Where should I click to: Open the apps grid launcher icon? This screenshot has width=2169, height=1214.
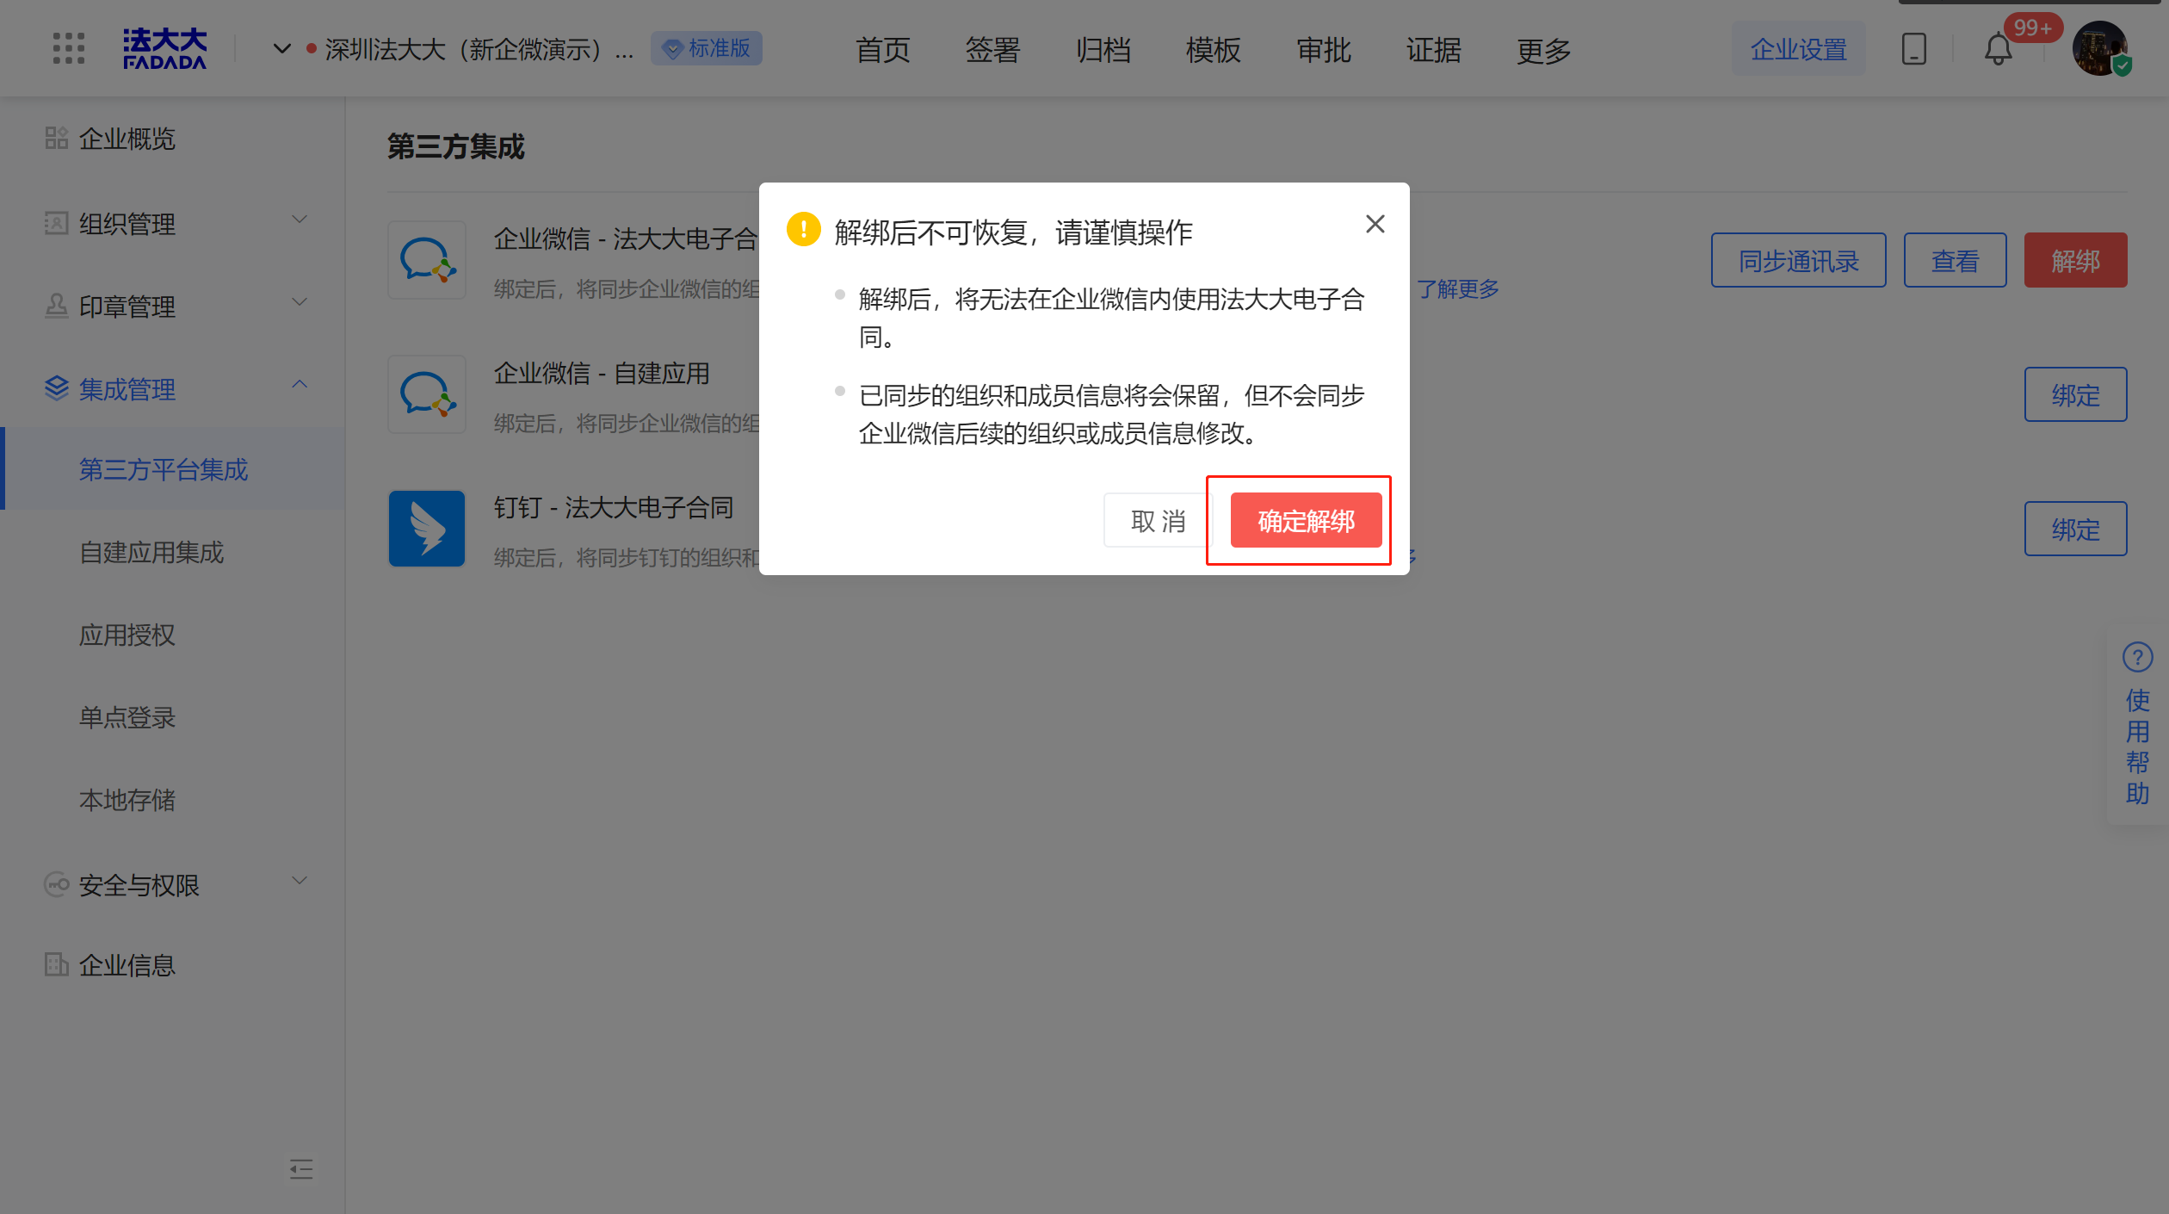pyautogui.click(x=68, y=48)
